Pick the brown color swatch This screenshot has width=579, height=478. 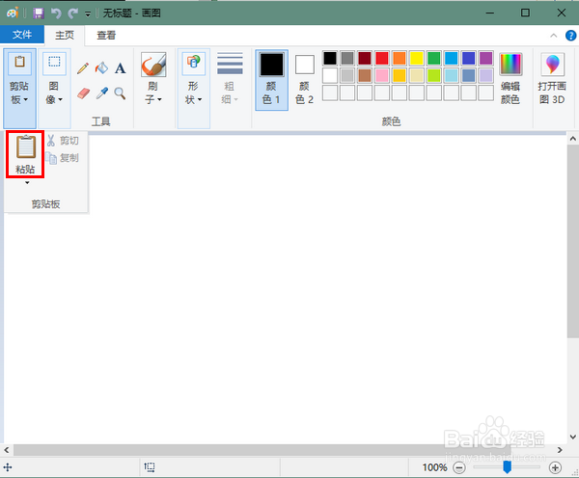coord(365,75)
